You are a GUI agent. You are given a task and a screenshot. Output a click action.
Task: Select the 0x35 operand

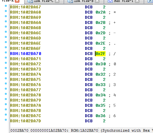click(x=100, y=105)
